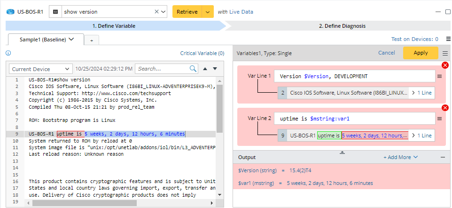Viewport: 452px width, 208px height.
Task: Add a new sample tab with plus
Action: [92, 40]
